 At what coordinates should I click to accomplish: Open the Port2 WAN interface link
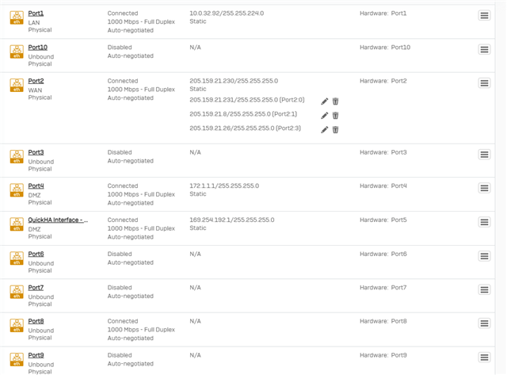(36, 81)
